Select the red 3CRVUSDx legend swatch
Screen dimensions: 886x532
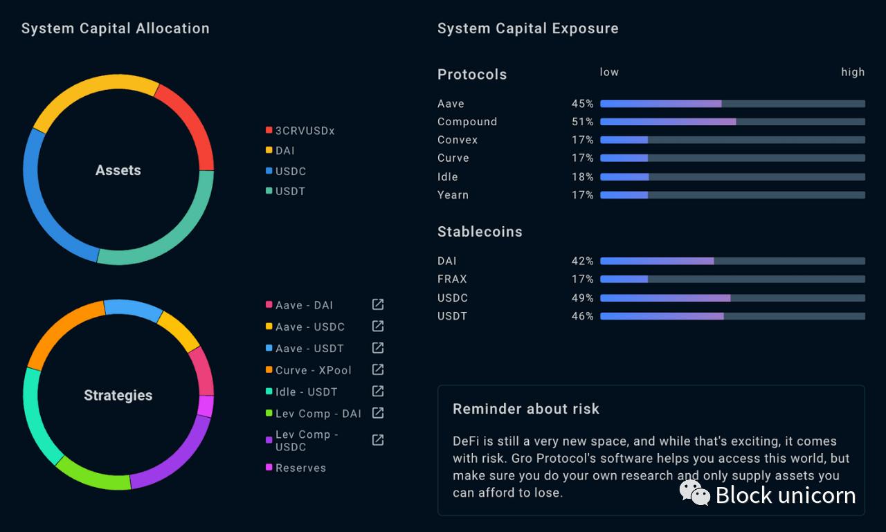269,130
